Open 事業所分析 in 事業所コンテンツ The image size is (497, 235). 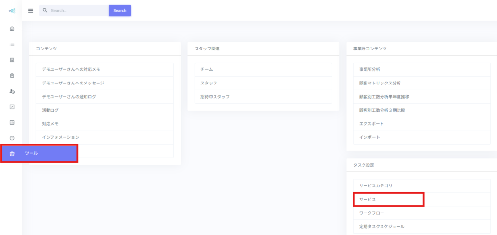click(369, 69)
